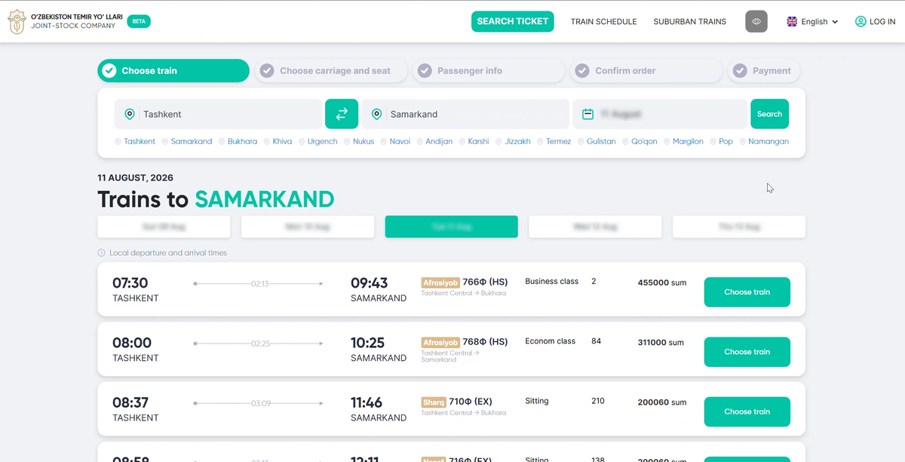Image resolution: width=905 pixels, height=462 pixels.
Task: Click the Afrosiyob badge on train 768Ф
Action: point(440,342)
